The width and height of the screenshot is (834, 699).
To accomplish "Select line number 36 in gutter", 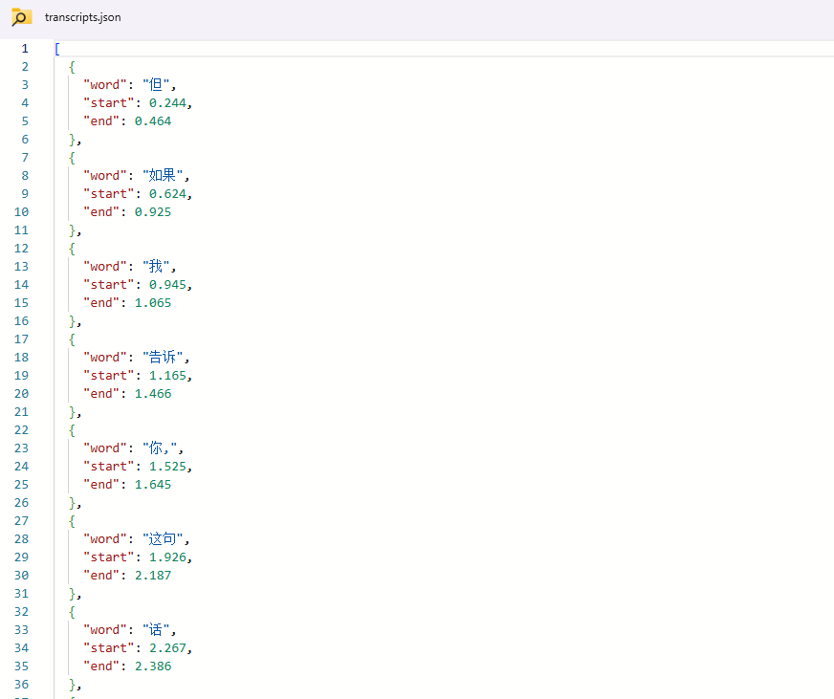I will (21, 684).
